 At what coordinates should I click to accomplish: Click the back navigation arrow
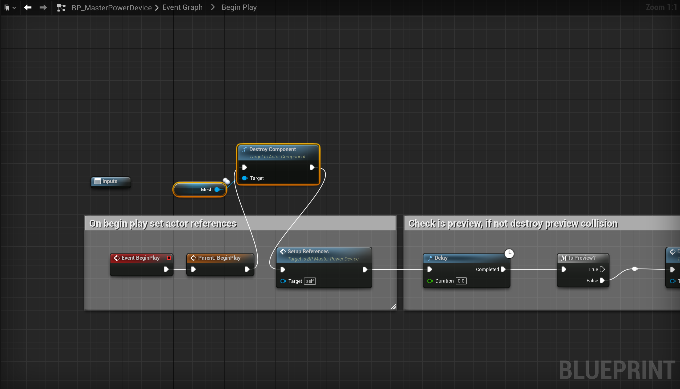[x=28, y=7]
